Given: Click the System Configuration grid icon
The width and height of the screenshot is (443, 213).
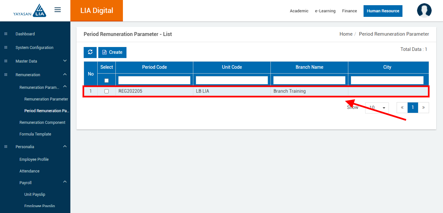Looking at the screenshot, I should [x=6, y=48].
